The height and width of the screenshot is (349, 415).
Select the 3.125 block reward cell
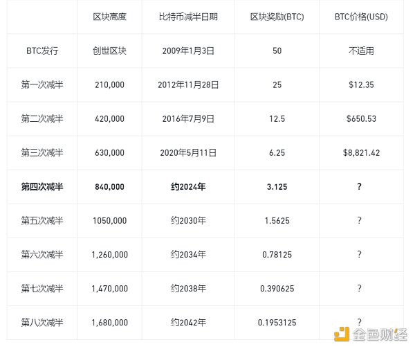click(x=275, y=186)
